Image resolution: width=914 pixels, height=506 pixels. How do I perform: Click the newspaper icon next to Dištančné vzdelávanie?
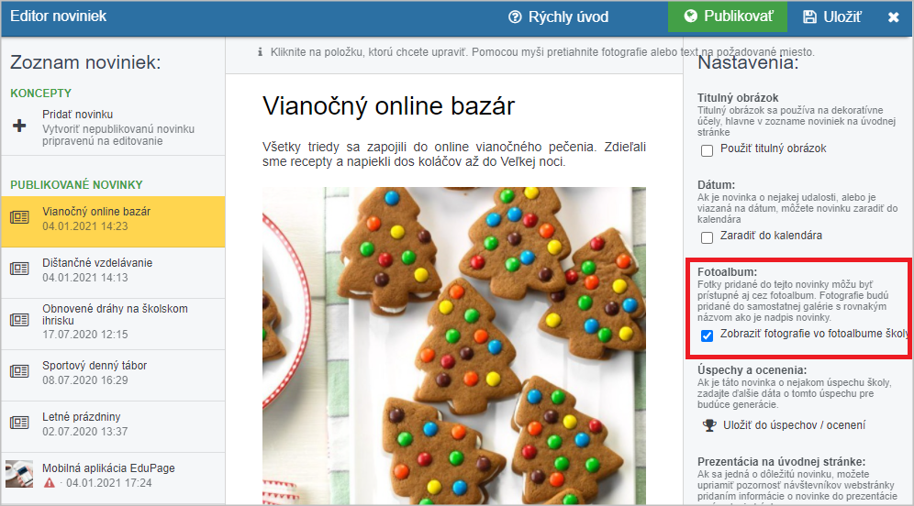[19, 269]
